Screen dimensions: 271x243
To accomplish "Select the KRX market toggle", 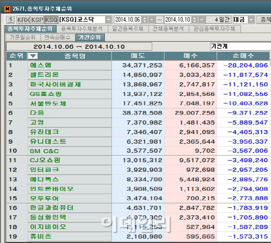I will (x=23, y=20).
